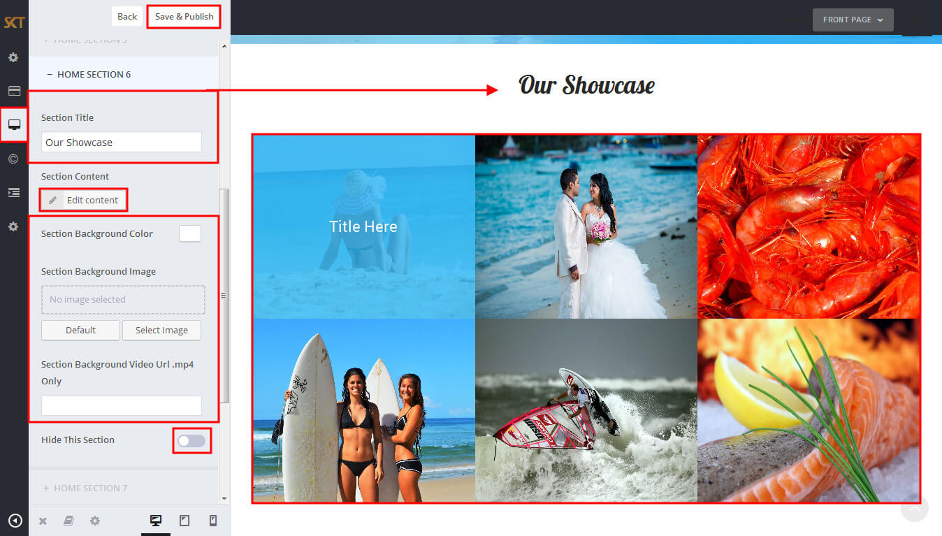Click the X close icon in bottom bar
Viewport: 942px width, 536px height.
(43, 521)
